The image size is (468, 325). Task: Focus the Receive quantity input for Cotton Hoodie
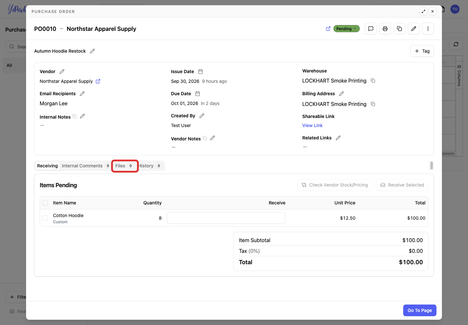click(x=226, y=218)
